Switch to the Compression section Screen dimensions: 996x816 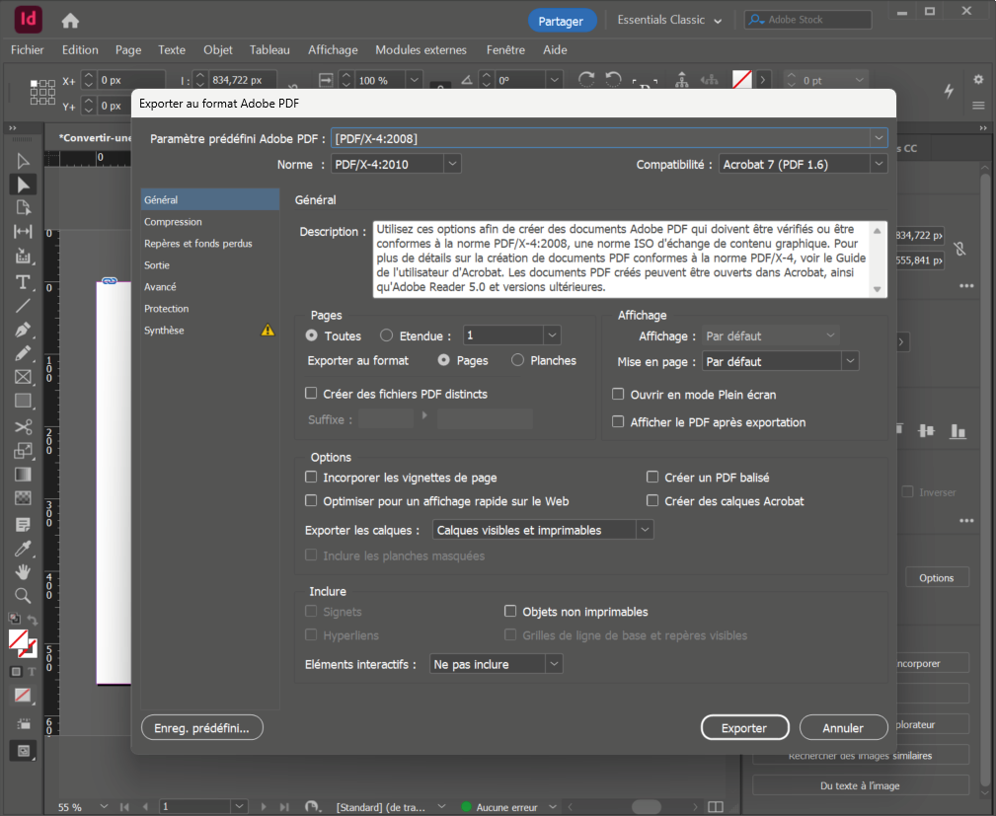[x=174, y=222]
